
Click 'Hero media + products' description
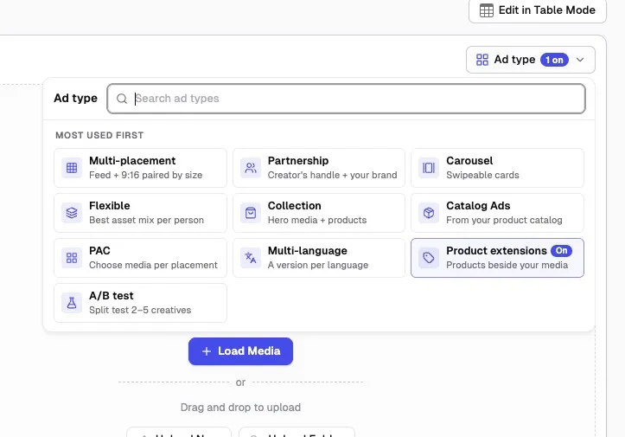click(x=317, y=221)
